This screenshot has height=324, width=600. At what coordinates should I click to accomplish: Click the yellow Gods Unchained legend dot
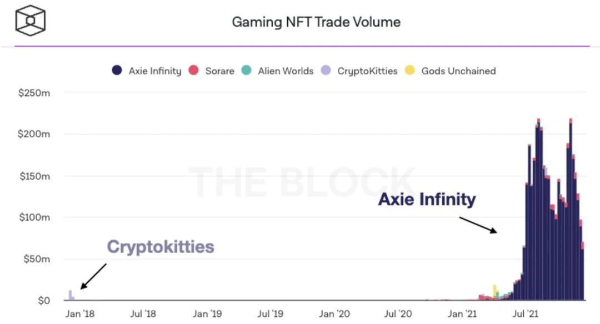coord(410,70)
